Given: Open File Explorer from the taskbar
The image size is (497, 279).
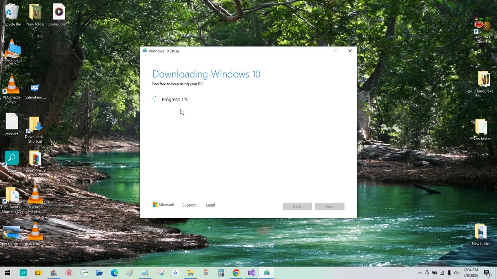Looking at the screenshot, I should pos(190,273).
